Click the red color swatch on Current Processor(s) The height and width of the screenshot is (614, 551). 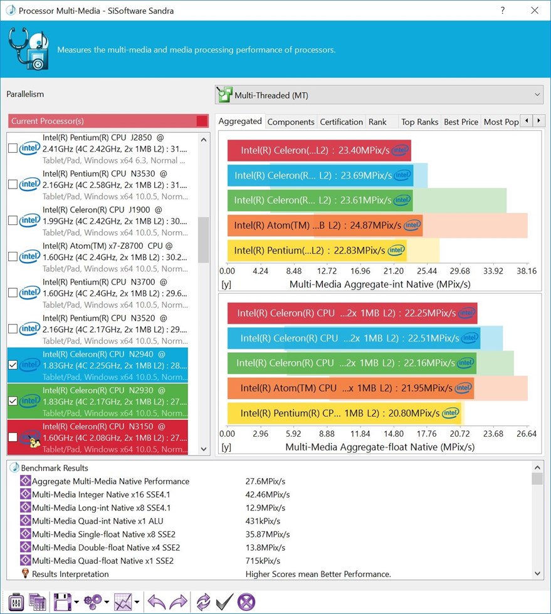(x=202, y=121)
